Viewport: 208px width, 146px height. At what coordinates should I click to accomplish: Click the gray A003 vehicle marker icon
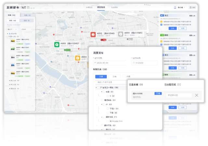[x=121, y=34]
